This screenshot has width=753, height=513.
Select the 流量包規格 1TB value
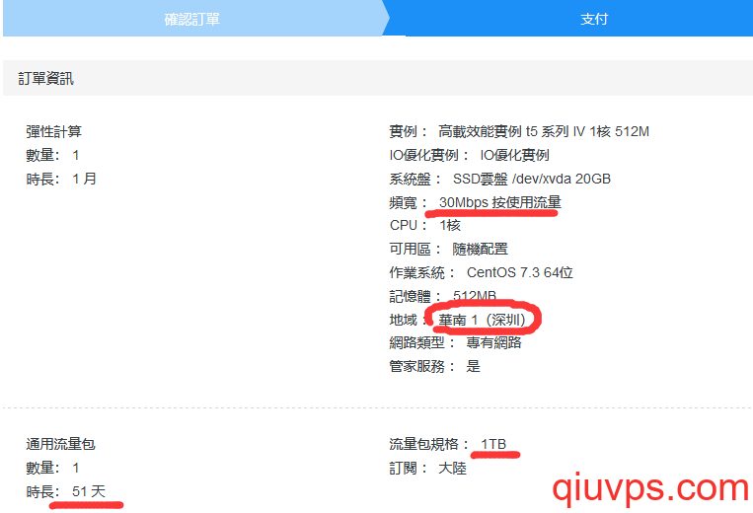pos(493,444)
